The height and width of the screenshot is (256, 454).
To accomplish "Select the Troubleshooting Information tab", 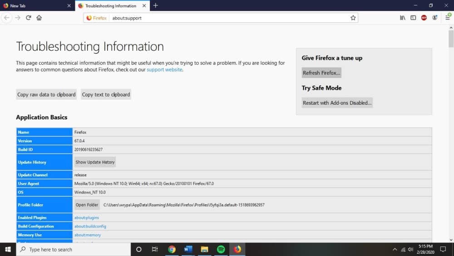I will (111, 6).
